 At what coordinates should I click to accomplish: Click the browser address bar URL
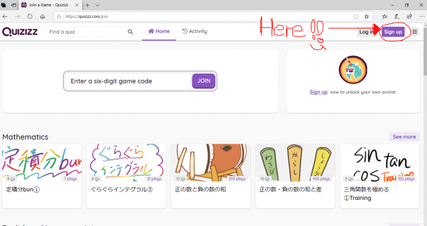87,17
